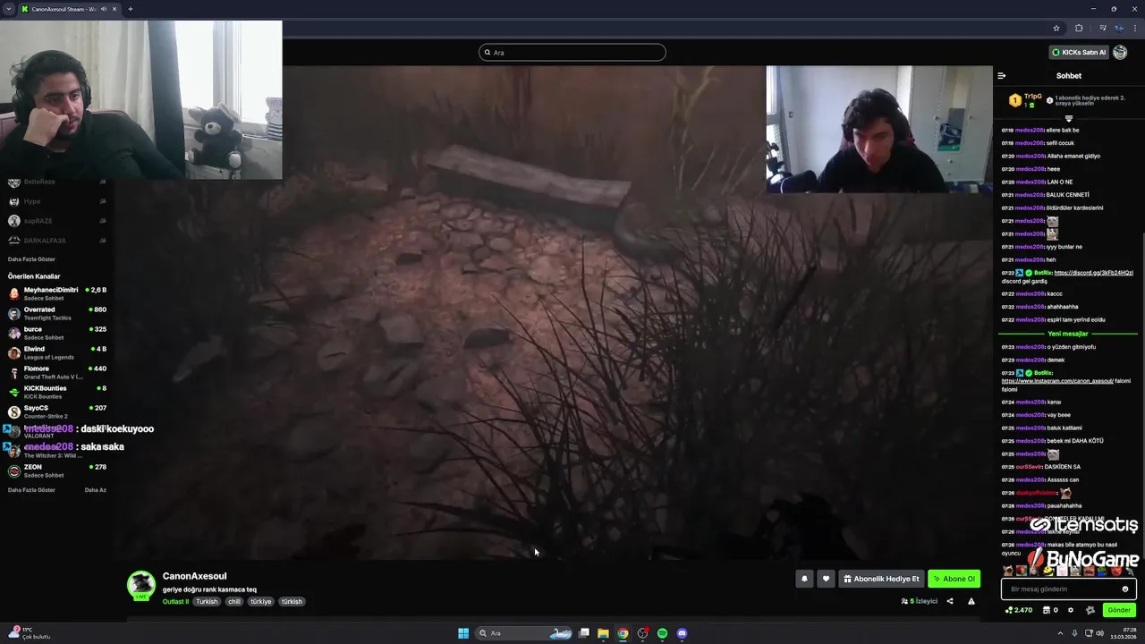Click the share icon below stream

coord(950,601)
